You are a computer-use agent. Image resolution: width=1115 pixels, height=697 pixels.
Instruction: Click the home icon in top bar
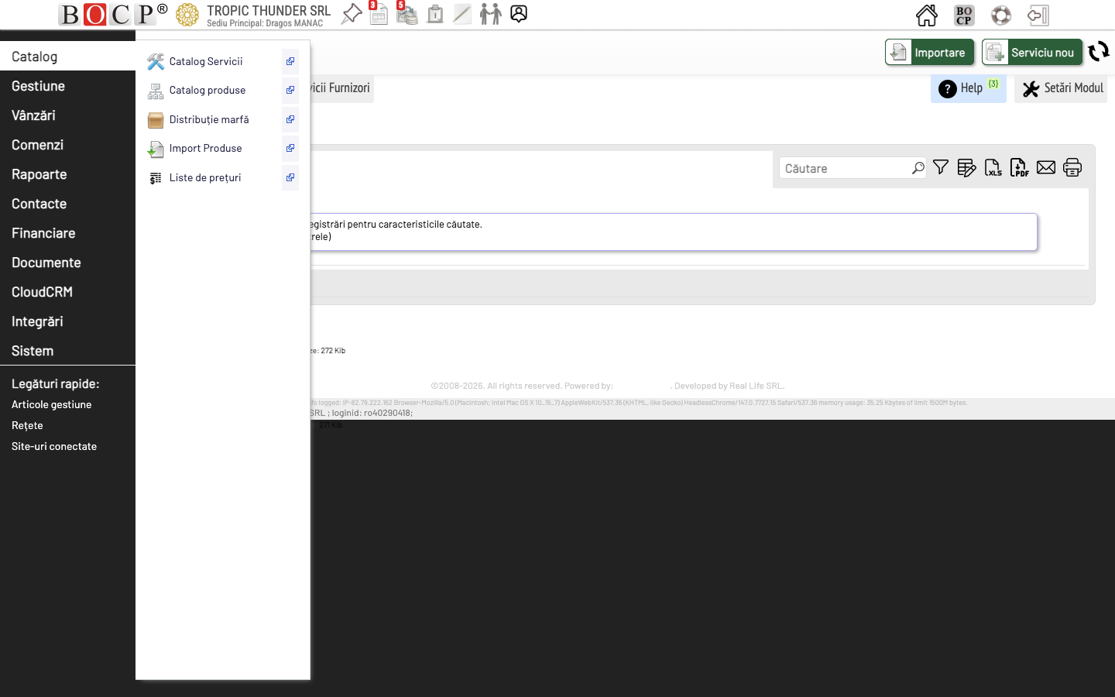coord(927,14)
